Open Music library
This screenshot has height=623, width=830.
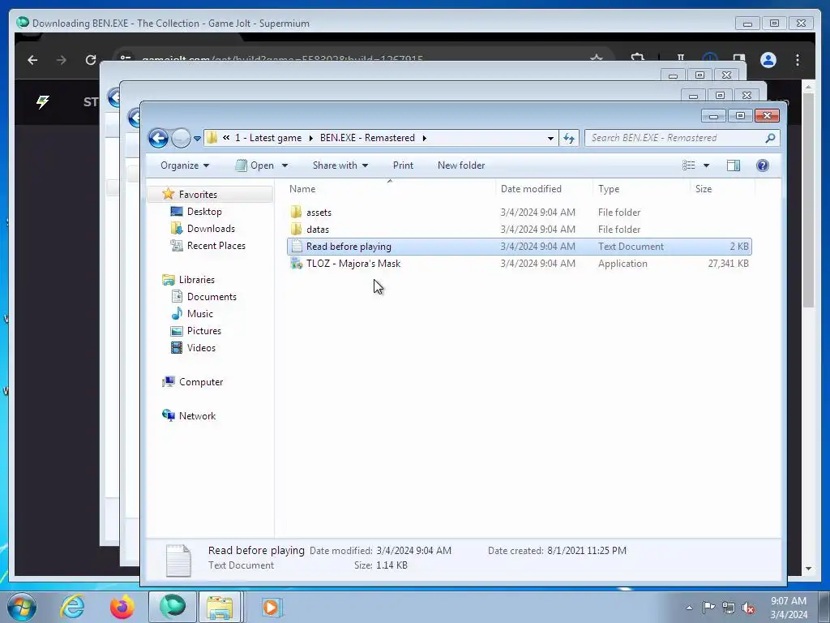[x=199, y=314]
